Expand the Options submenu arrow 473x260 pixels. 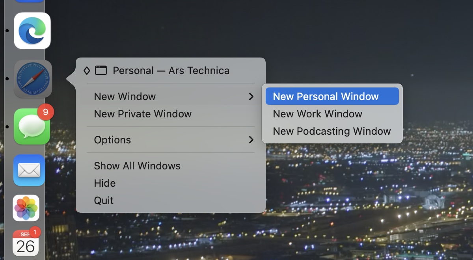coord(251,140)
